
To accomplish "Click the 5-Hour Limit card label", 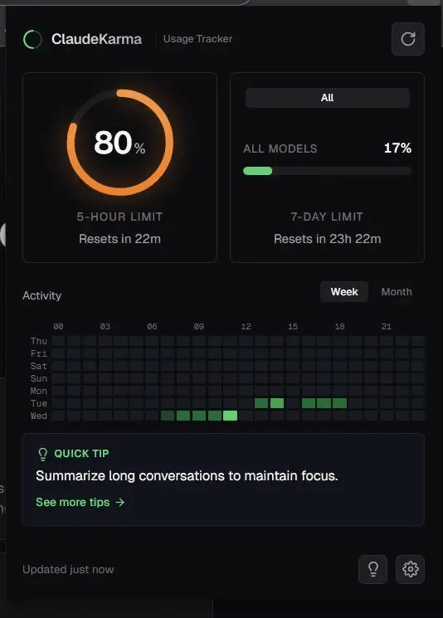I will (119, 217).
